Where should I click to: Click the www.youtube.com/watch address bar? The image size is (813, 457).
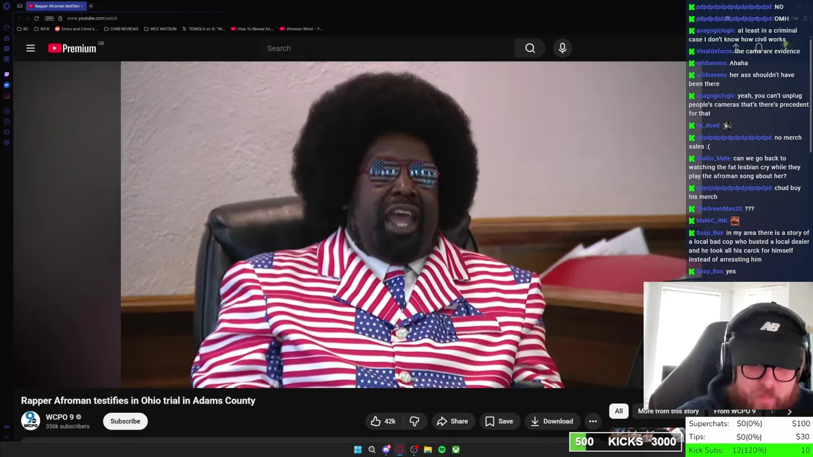(x=92, y=18)
